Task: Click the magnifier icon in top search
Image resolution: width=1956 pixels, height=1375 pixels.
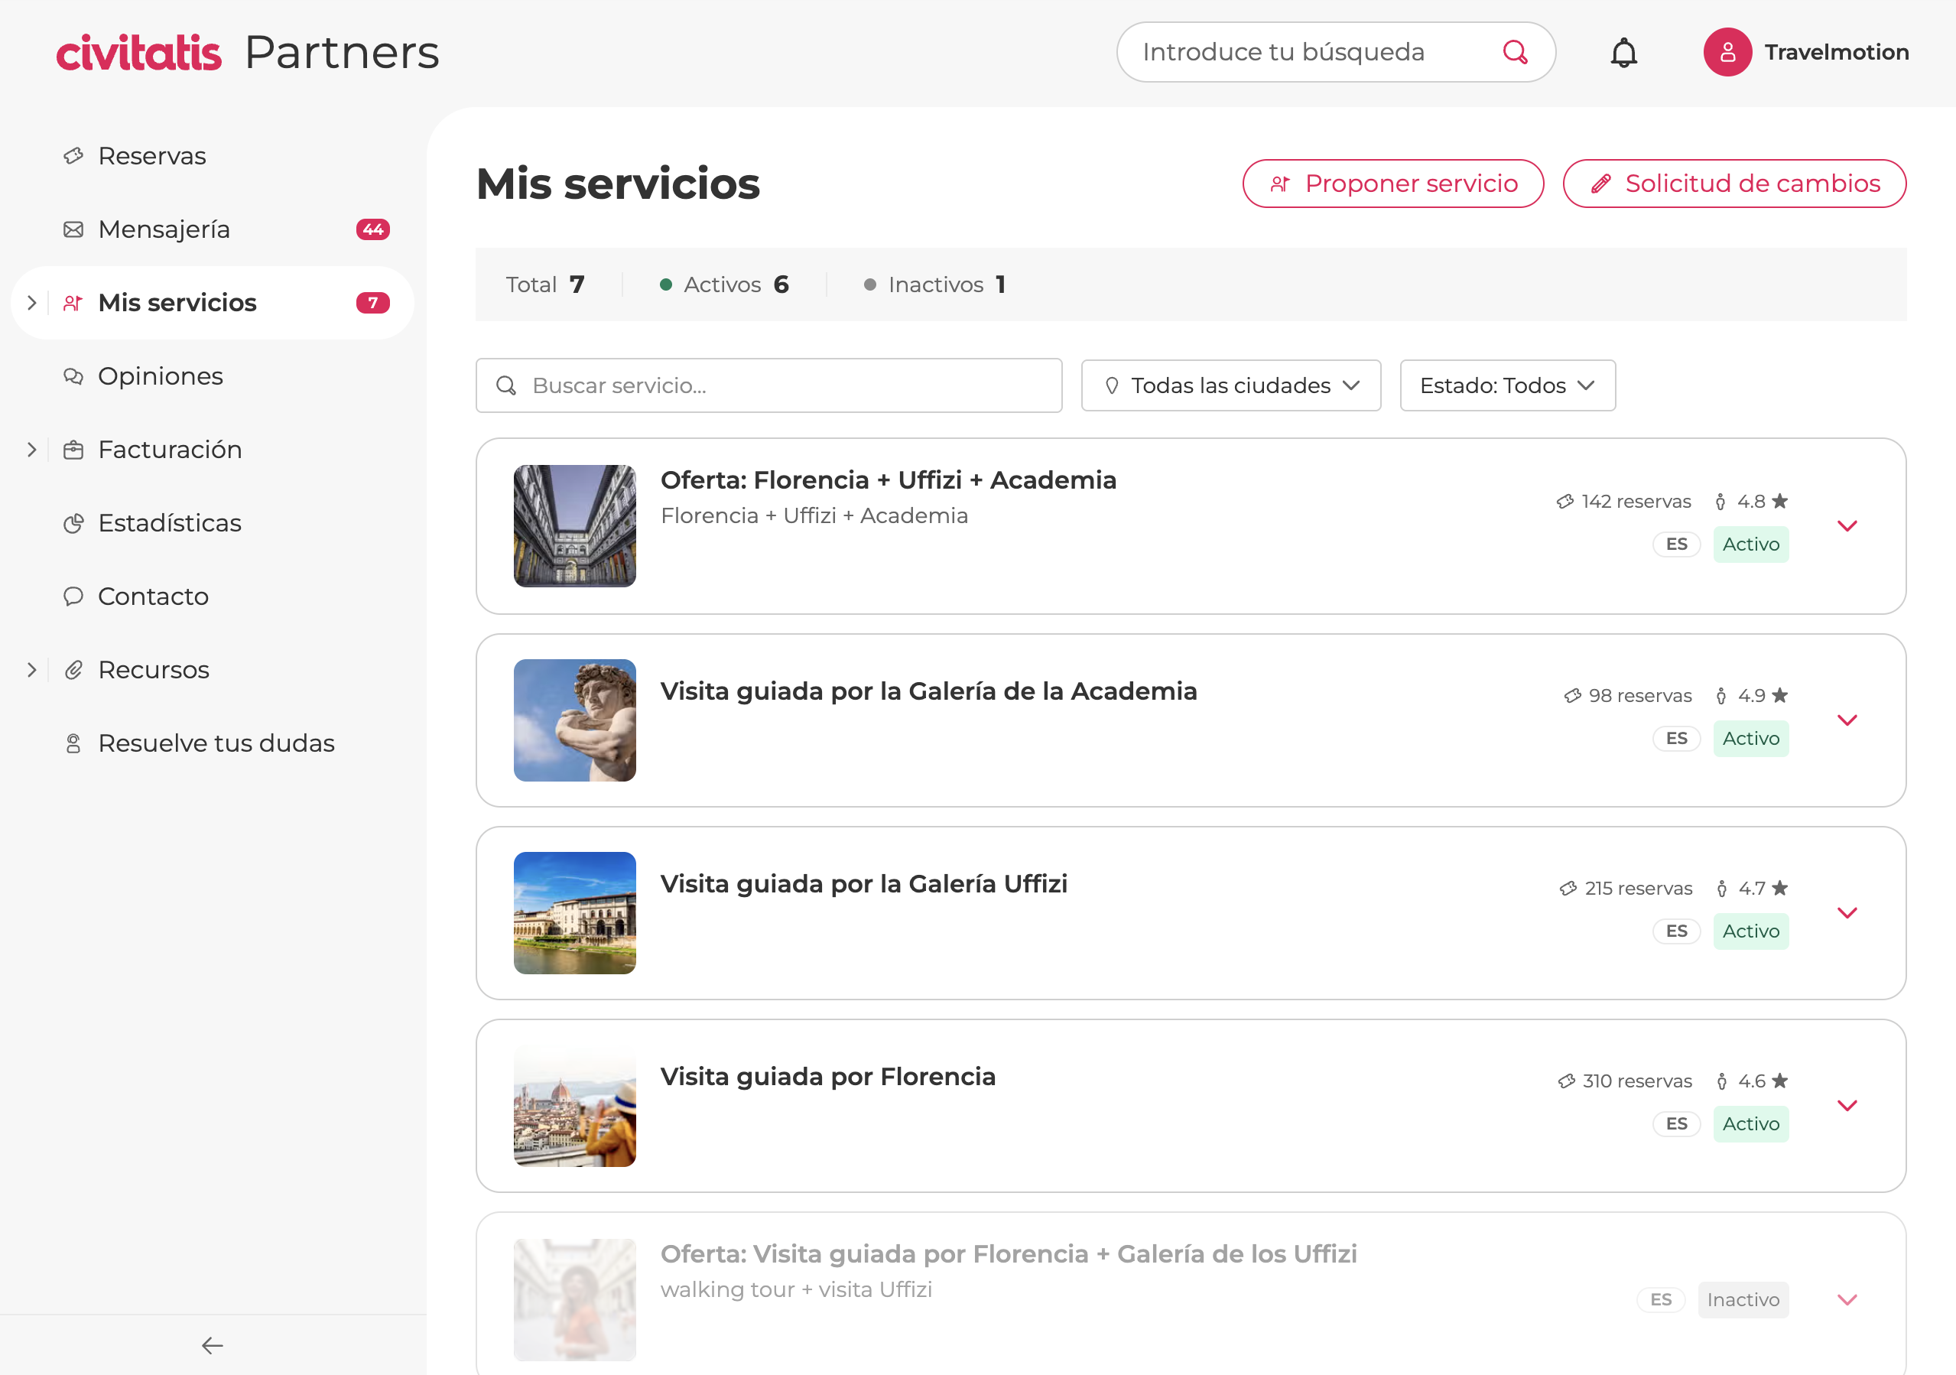Action: pyautogui.click(x=1516, y=52)
